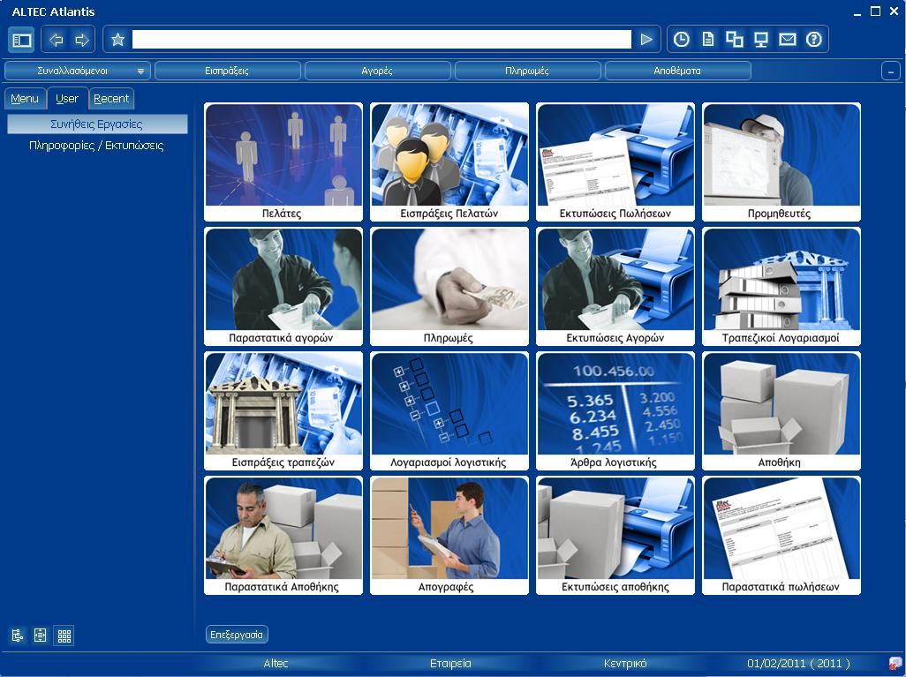Open the Αποθέματα toolbar menu

pos(677,71)
